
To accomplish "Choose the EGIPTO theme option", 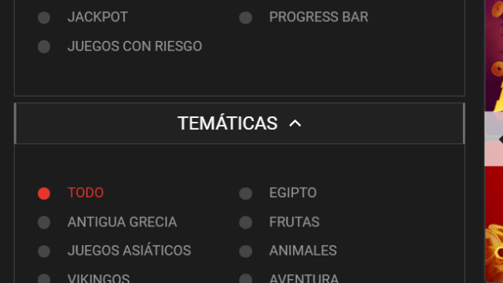I will coord(246,193).
